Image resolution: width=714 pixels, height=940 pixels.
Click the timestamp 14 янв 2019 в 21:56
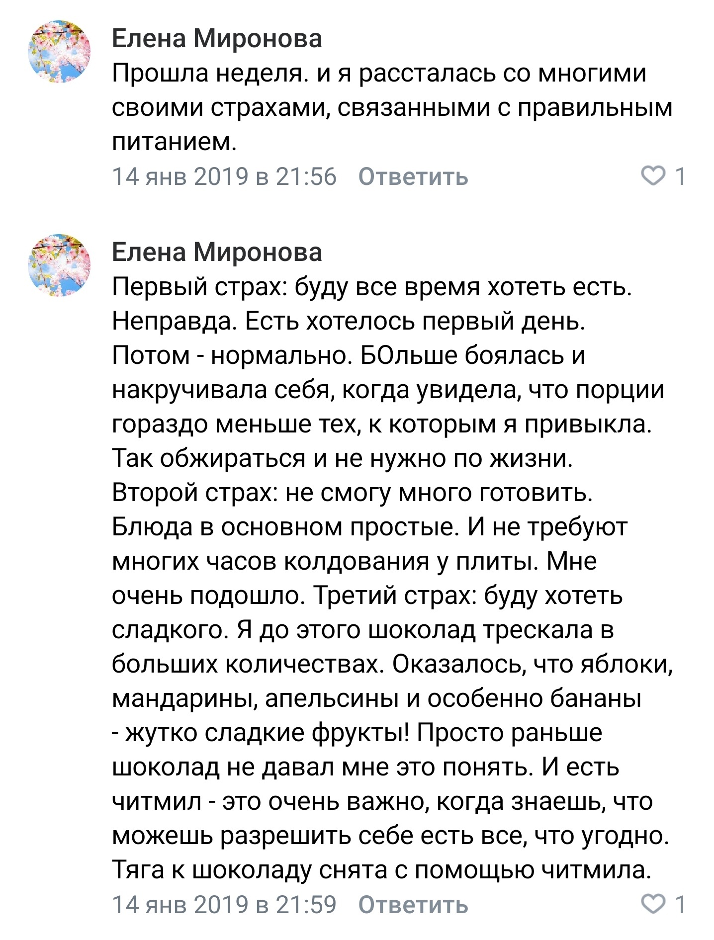tap(224, 177)
